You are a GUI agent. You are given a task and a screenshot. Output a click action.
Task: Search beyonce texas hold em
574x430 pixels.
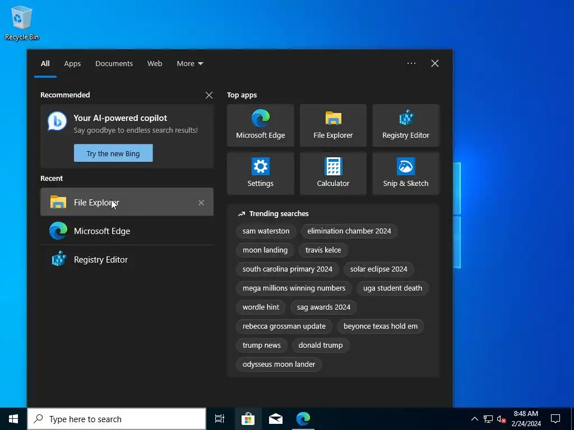pos(381,326)
